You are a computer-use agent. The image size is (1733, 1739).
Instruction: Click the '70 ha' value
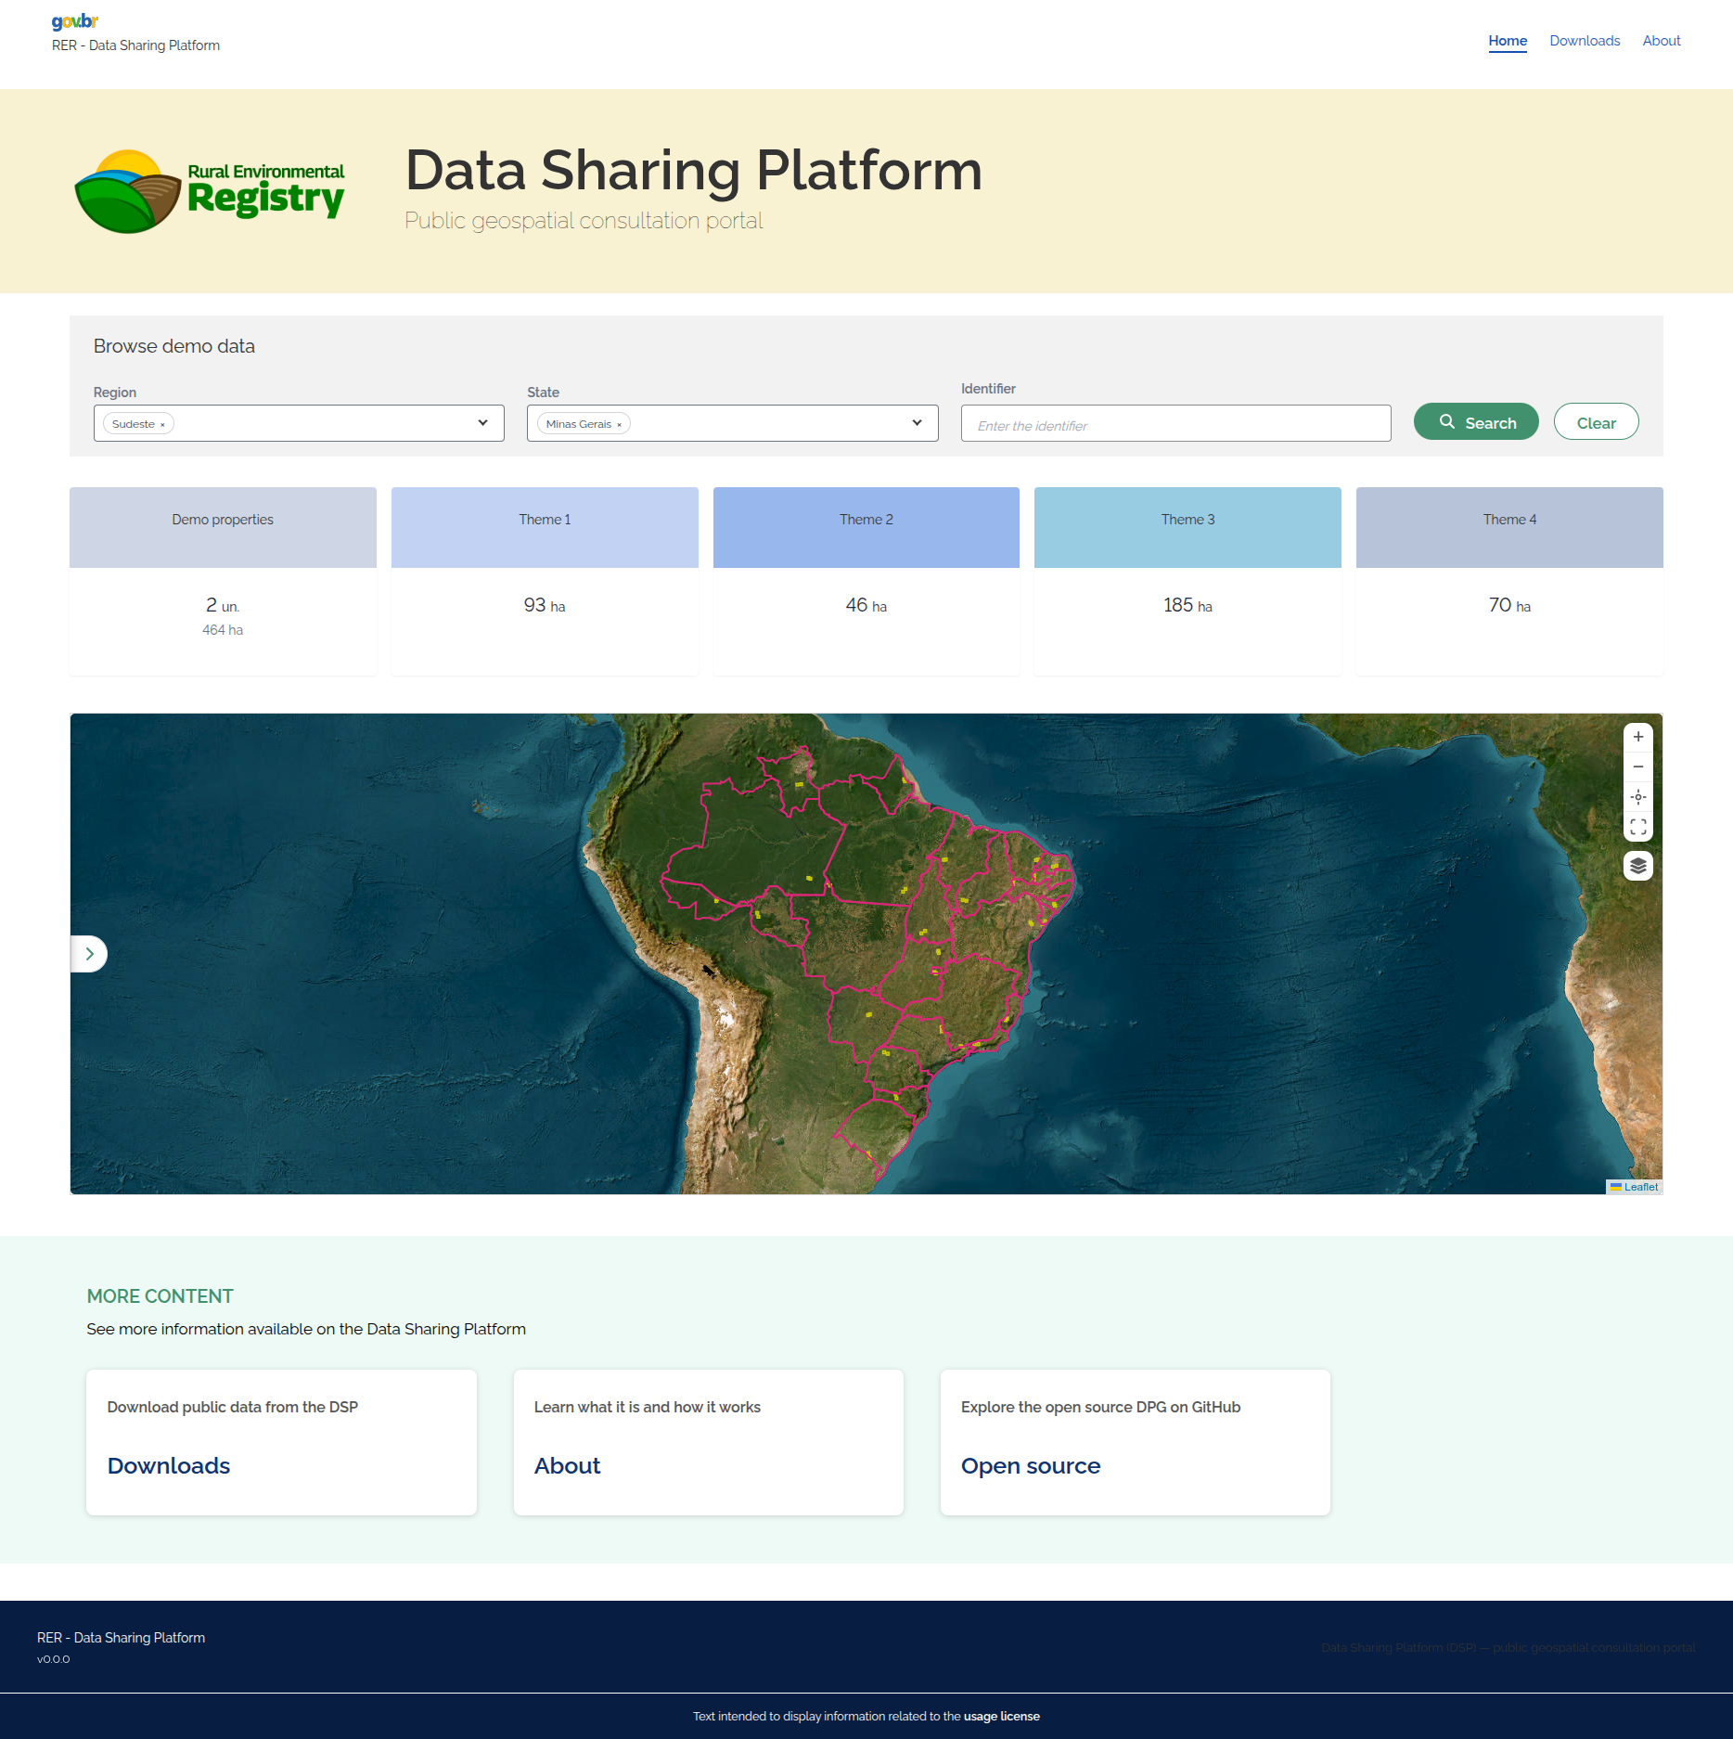click(x=1509, y=606)
